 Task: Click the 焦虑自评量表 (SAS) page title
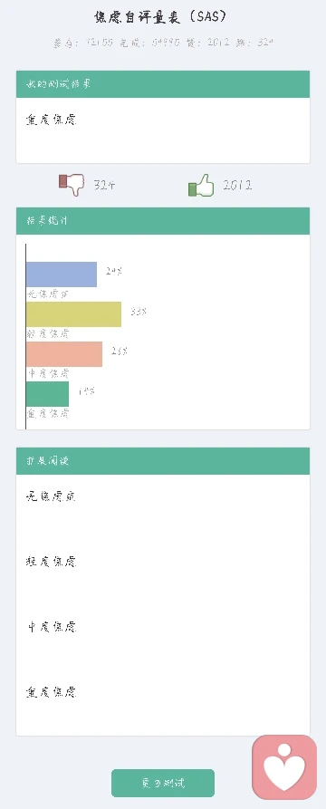click(160, 17)
